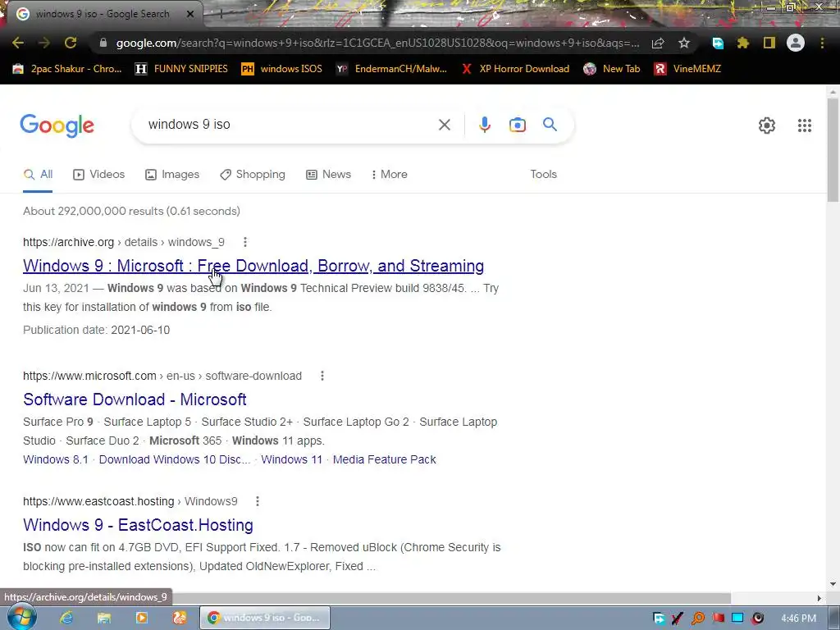This screenshot has width=840, height=630.
Task: Click the Chrome address bar URL
Action: pyautogui.click(x=377, y=43)
